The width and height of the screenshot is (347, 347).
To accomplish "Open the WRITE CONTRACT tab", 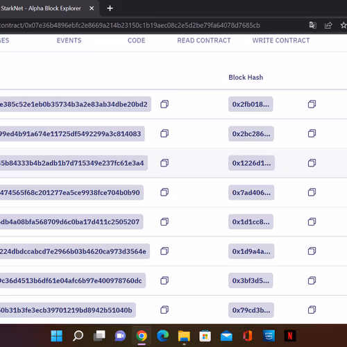I will (x=281, y=40).
